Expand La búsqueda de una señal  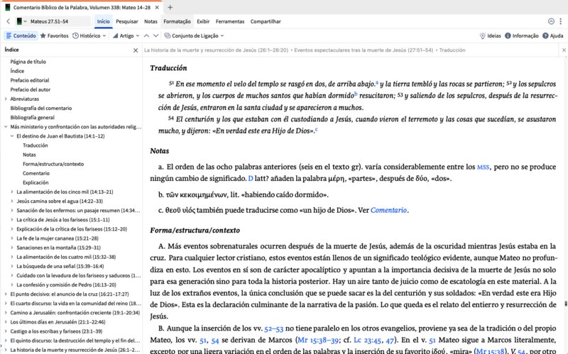[12, 266]
